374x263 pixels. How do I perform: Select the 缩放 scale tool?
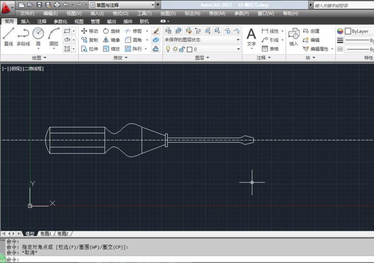pyautogui.click(x=111, y=49)
